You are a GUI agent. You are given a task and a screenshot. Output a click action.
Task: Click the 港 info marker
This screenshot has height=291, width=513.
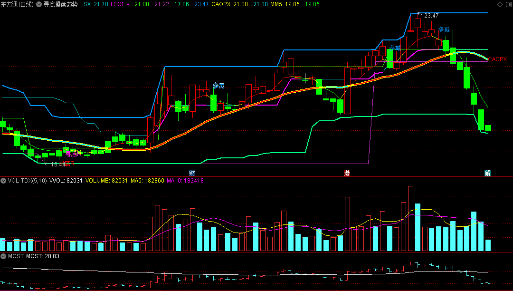pyautogui.click(x=347, y=173)
